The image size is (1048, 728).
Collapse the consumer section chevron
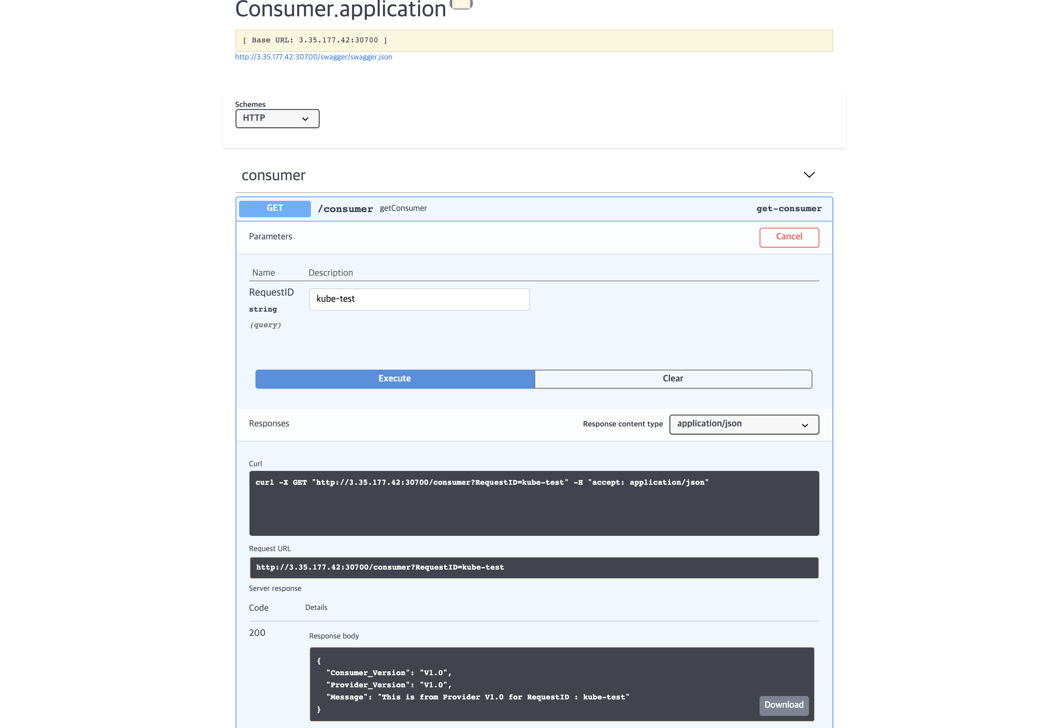point(809,175)
